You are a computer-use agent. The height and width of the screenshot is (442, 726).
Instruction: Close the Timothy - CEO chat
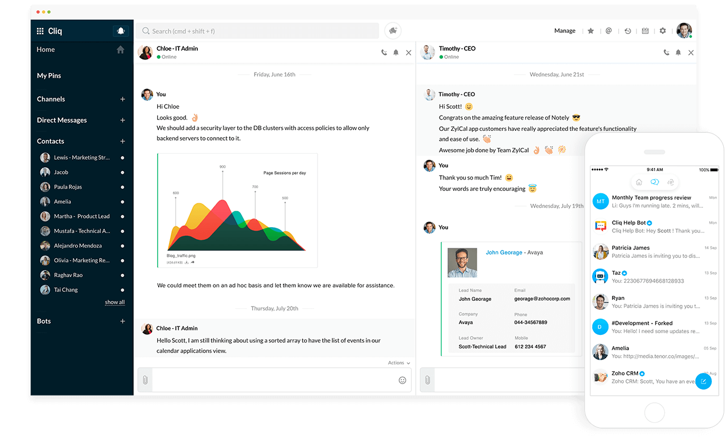(x=691, y=53)
